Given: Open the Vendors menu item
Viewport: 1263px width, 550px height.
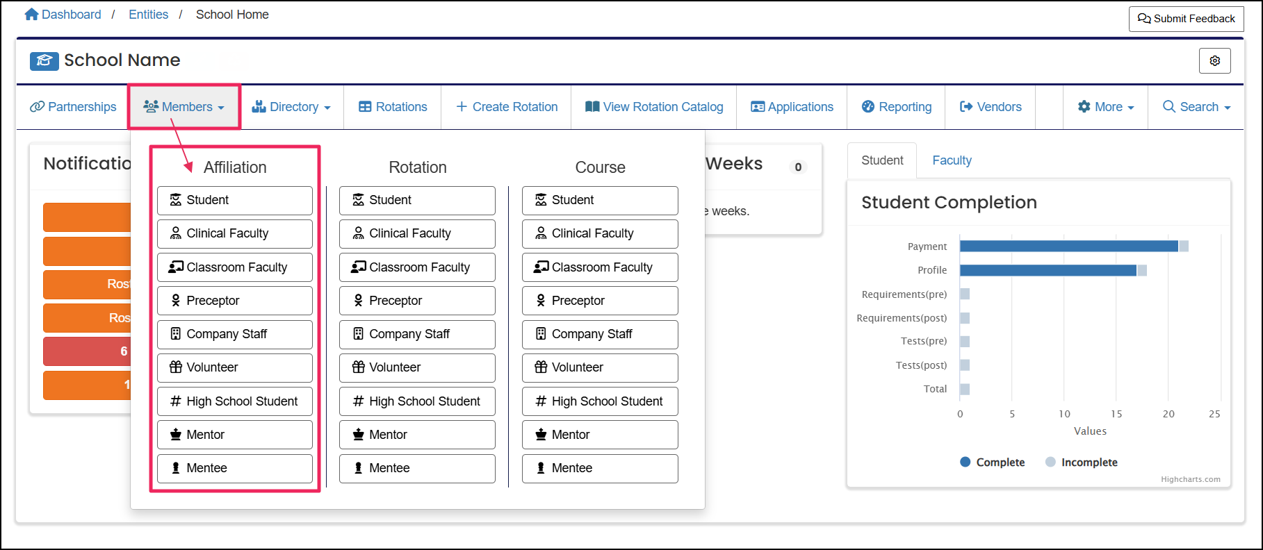Looking at the screenshot, I should pyautogui.click(x=991, y=107).
